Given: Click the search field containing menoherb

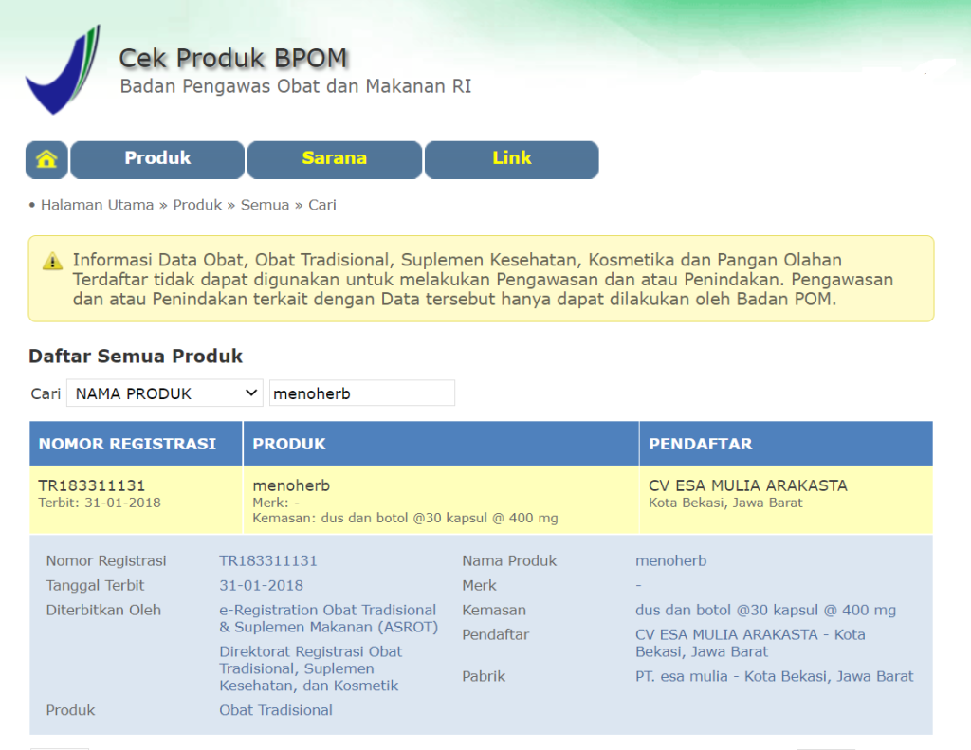Looking at the screenshot, I should coord(361,393).
